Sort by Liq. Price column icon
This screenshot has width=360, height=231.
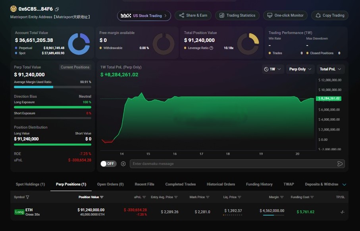tap(240, 197)
